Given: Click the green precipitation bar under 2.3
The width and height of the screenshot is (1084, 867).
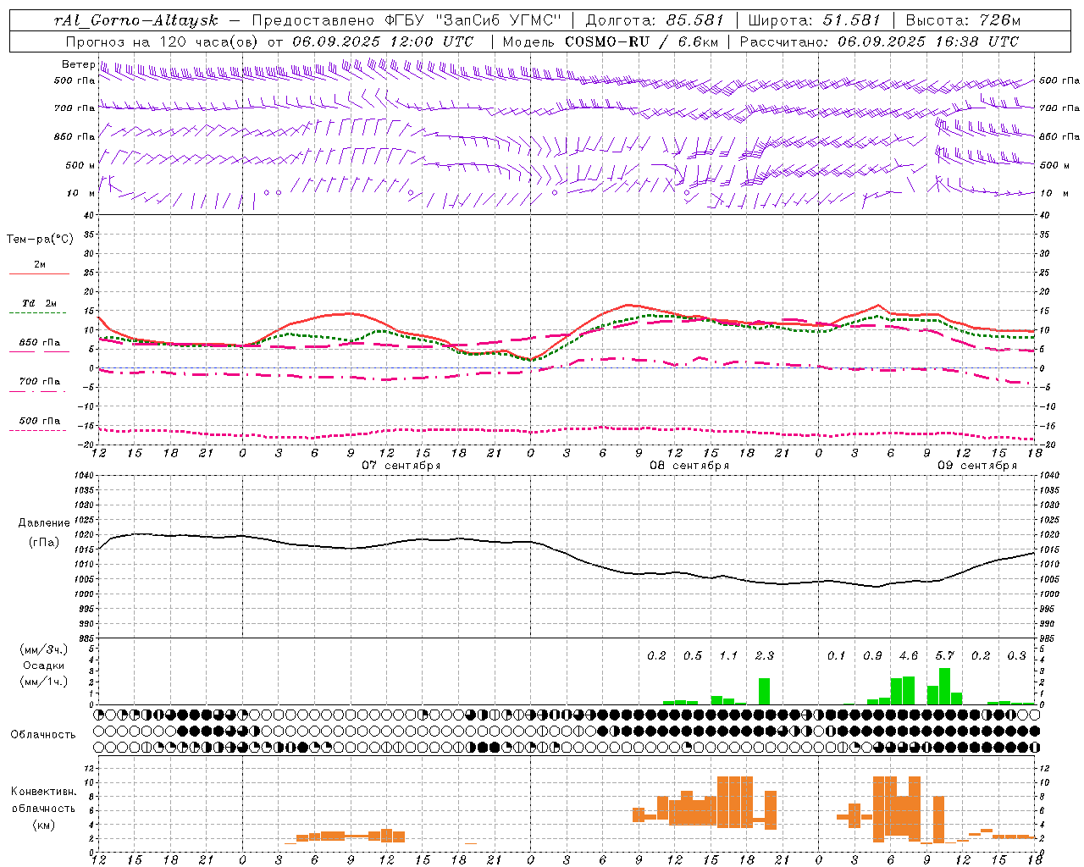Looking at the screenshot, I should coord(764,692).
